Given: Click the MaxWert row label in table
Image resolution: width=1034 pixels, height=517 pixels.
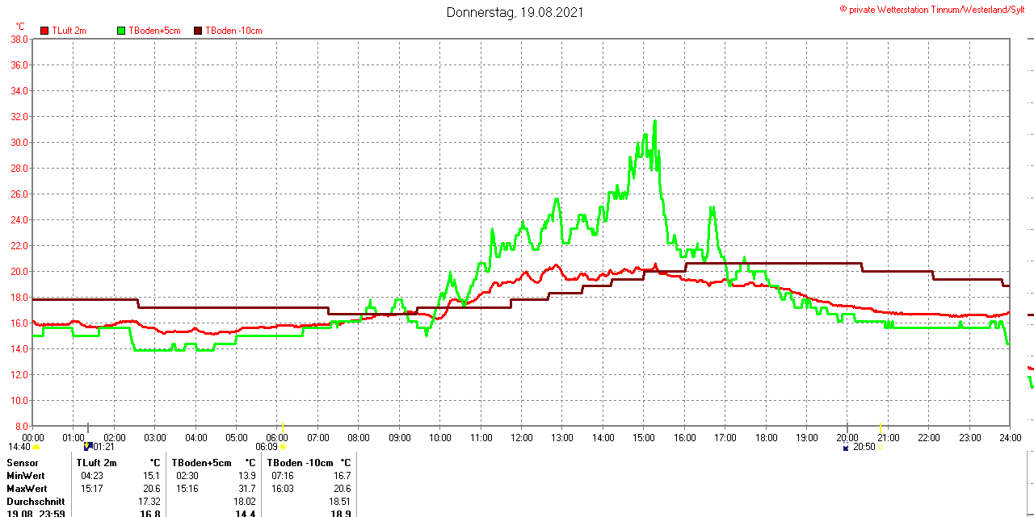Looking at the screenshot, I should (27, 489).
